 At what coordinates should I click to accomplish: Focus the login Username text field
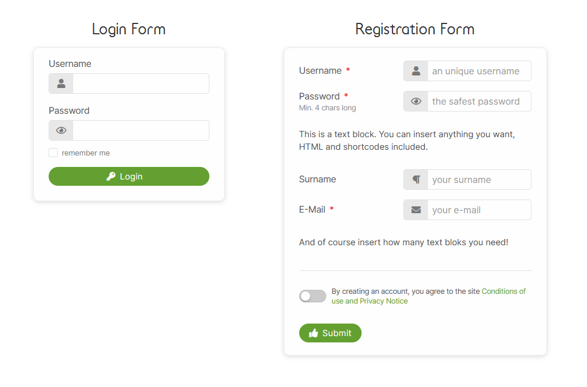141,83
